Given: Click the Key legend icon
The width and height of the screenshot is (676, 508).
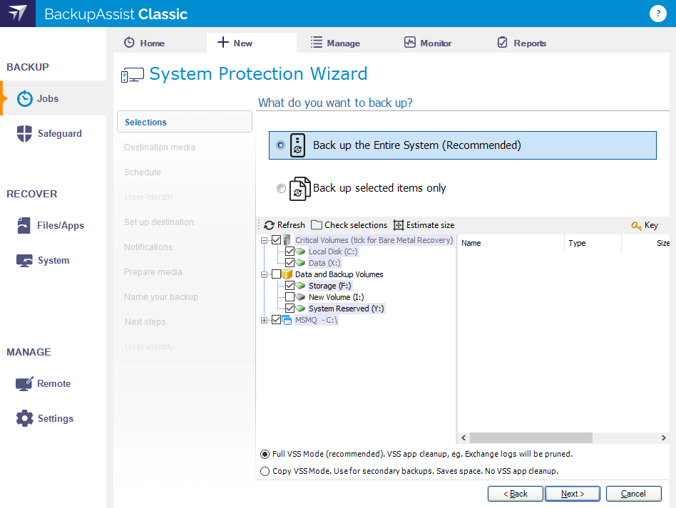Looking at the screenshot, I should (636, 225).
